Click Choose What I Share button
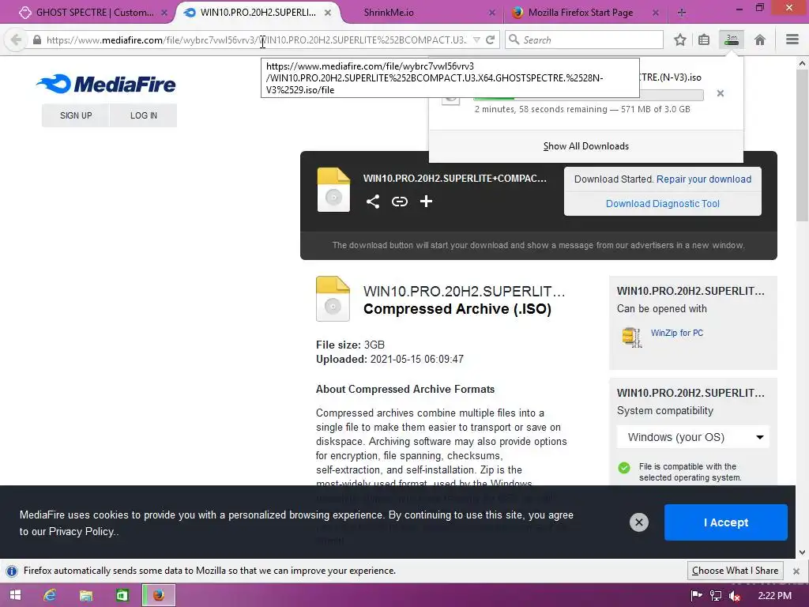This screenshot has height=607, width=809. pyautogui.click(x=735, y=571)
